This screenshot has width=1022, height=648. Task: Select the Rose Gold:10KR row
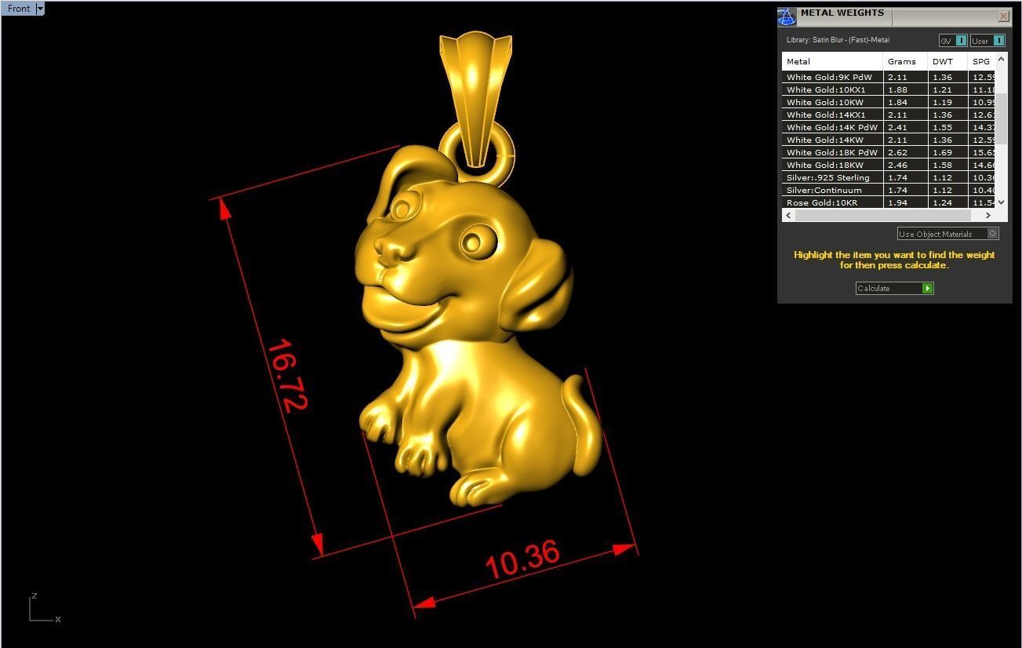pyautogui.click(x=889, y=202)
